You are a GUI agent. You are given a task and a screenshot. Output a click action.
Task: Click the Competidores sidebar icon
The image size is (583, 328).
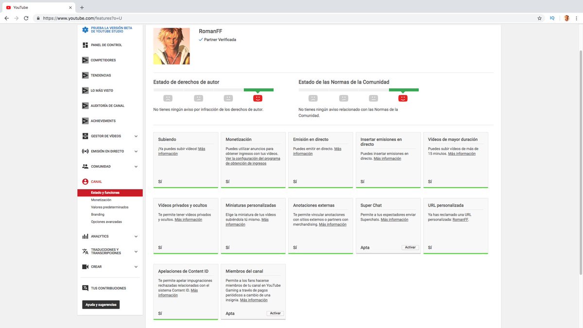(x=86, y=60)
